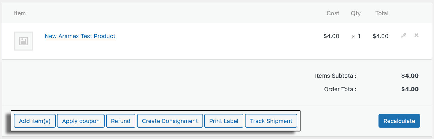This screenshot has height=139, width=434.
Task: Select the Qty column header
Action: pyautogui.click(x=356, y=13)
